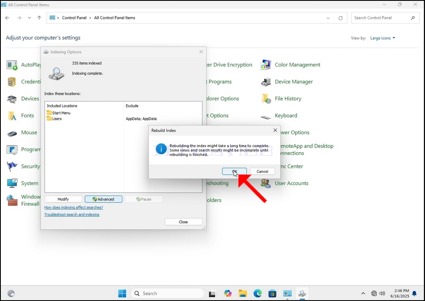Open 'Troubleshoot search and indexing' link
Viewport: 425px width, 301px height.
72,215
